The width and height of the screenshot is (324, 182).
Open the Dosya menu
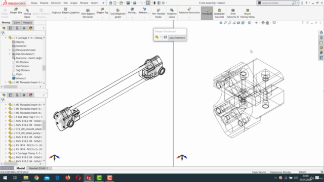tap(34, 3)
